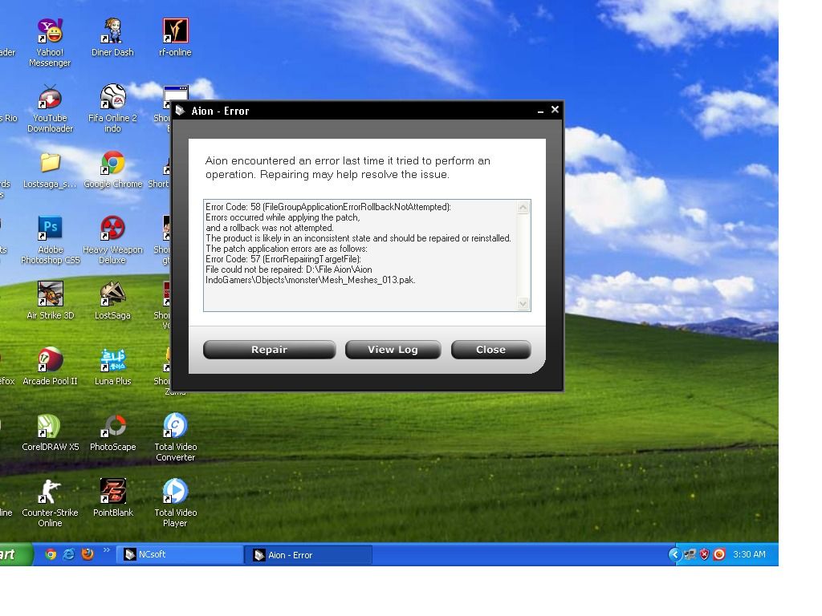Click the PhotoScape desktop icon
This screenshot has height=616, width=822.
point(112,432)
